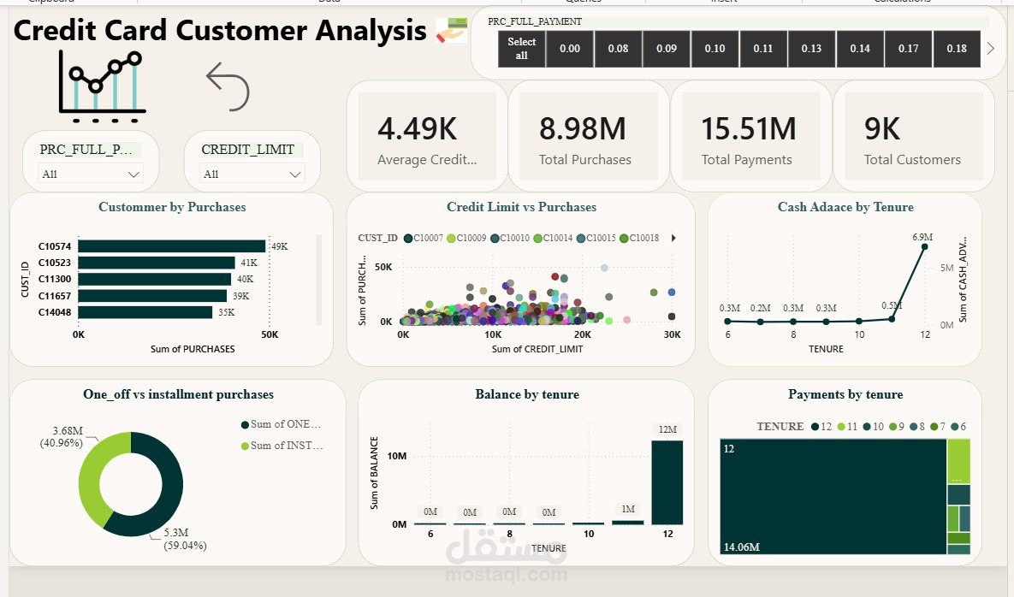Filter PRC_FULL_PAYMENT by 0.13
This screenshot has width=1014, height=597.
pos(811,49)
